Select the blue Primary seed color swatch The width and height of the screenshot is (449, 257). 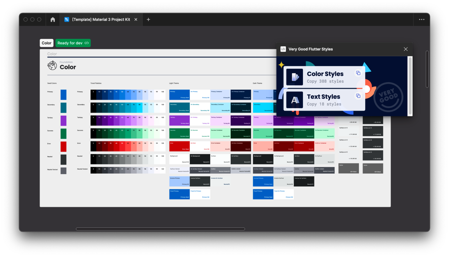[x=63, y=95]
